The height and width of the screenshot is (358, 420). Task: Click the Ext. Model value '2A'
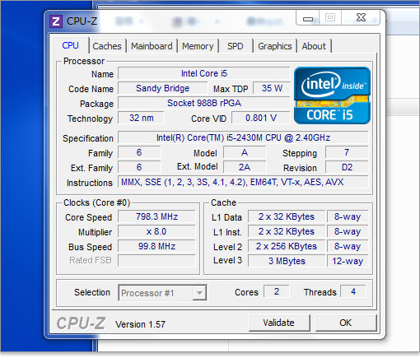pyautogui.click(x=245, y=167)
